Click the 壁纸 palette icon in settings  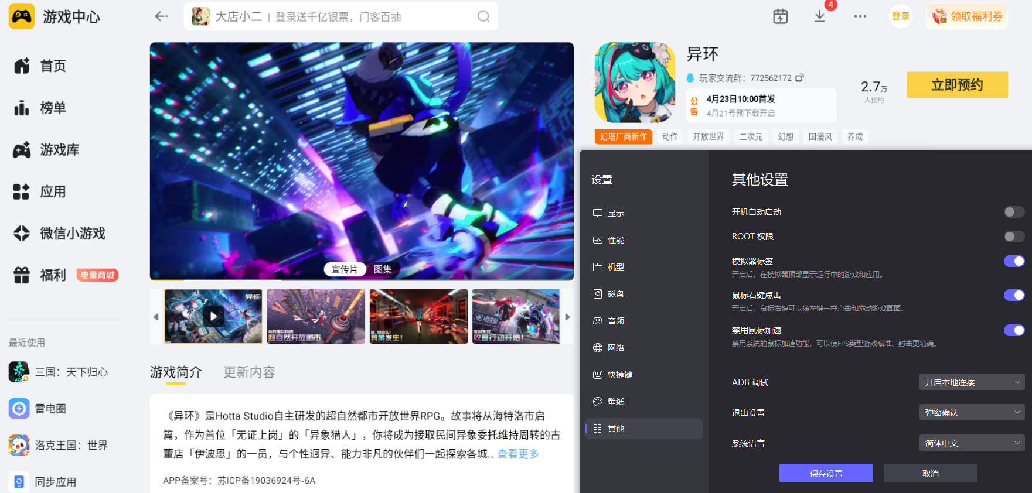click(x=598, y=402)
